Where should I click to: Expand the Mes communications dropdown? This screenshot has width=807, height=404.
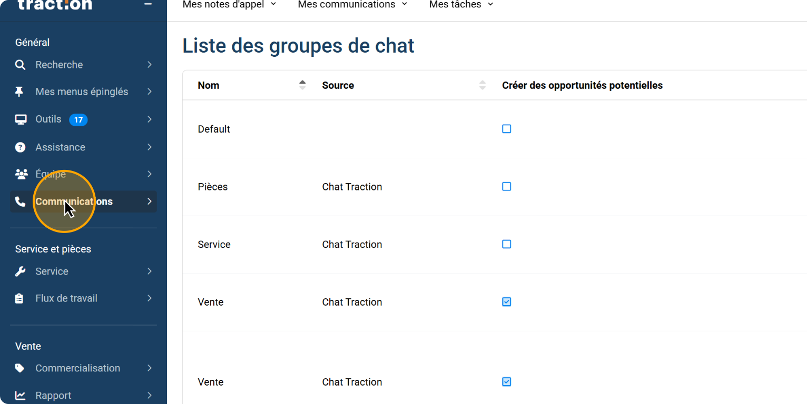[352, 5]
